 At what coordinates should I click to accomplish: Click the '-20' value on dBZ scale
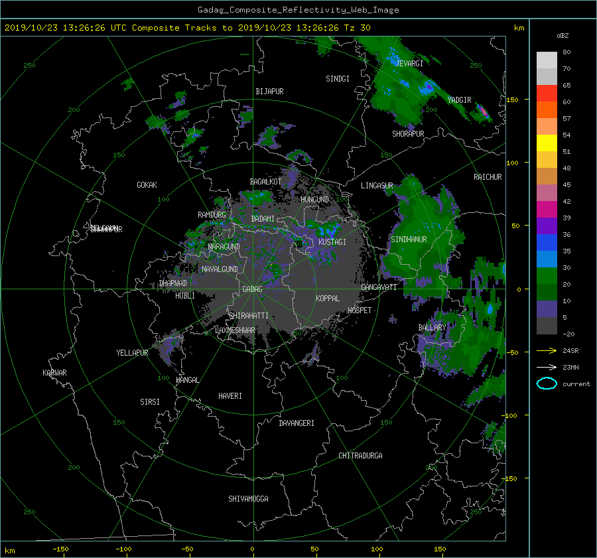click(568, 334)
